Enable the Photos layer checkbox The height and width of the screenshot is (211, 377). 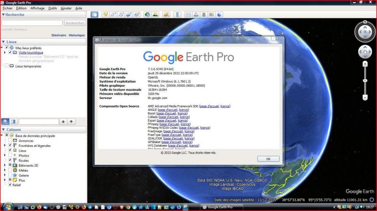coord(10,155)
